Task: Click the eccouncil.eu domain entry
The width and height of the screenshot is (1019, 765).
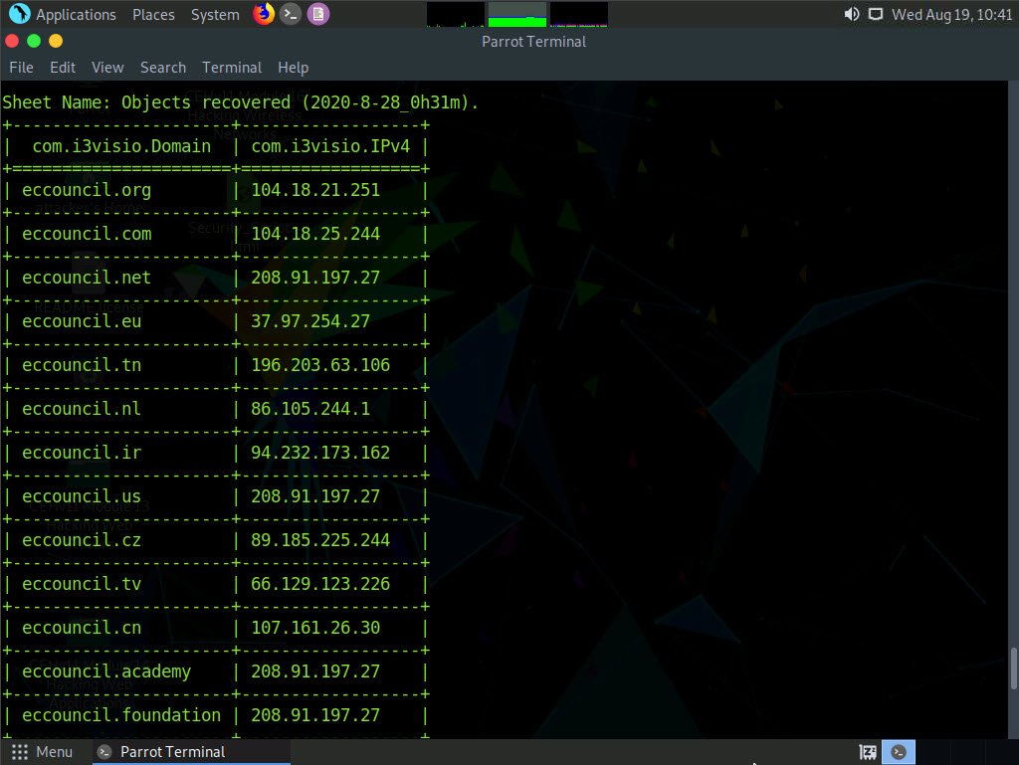Action: coord(82,321)
